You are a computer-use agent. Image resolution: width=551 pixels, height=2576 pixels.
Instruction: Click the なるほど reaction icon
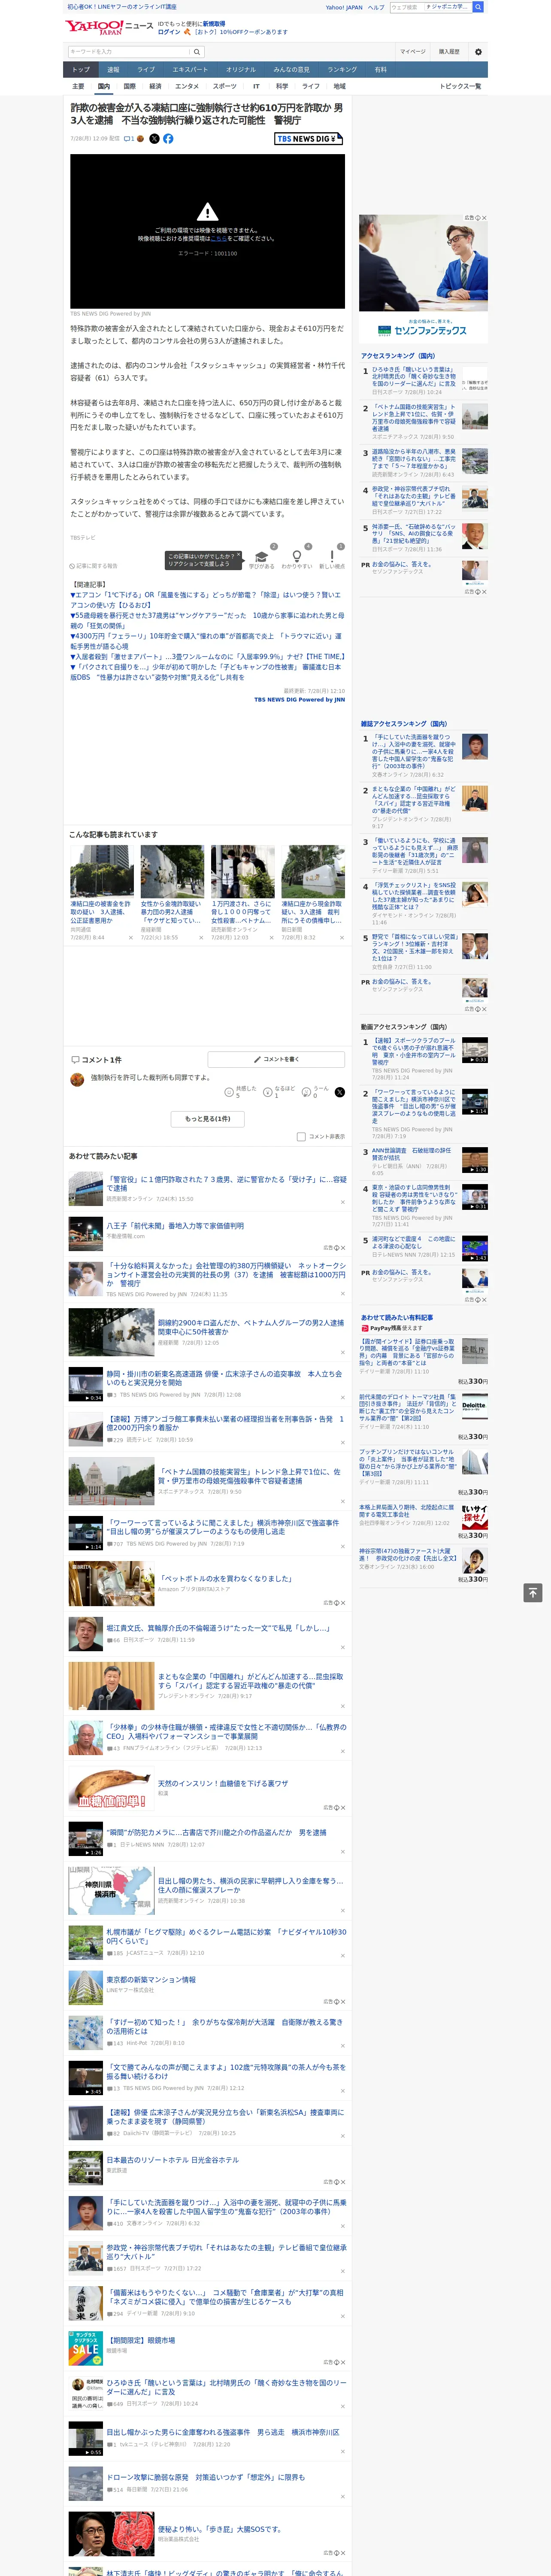pos(268,1092)
